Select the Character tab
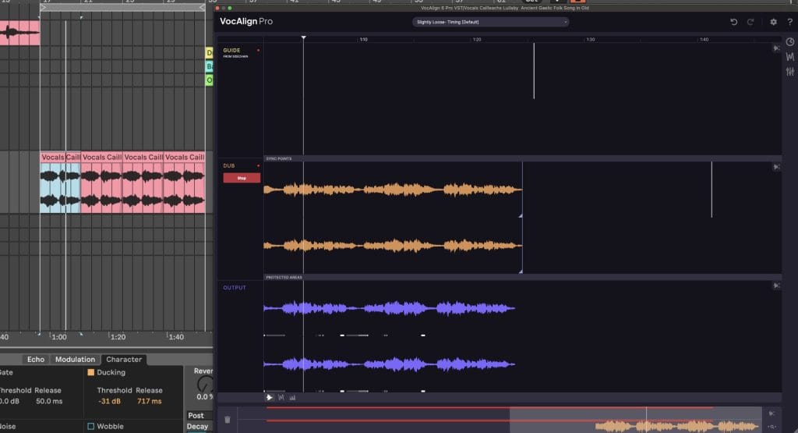Screen dimensions: 798x433 pyautogui.click(x=124, y=360)
